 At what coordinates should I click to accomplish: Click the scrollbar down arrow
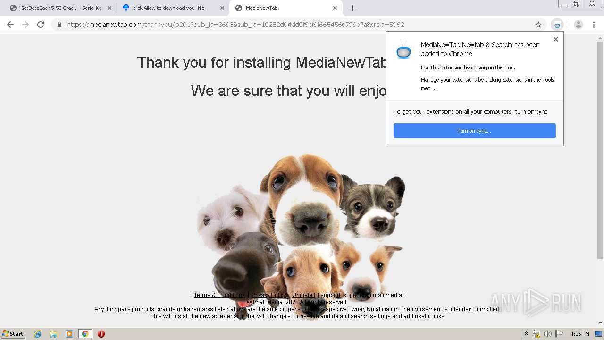coord(600,323)
